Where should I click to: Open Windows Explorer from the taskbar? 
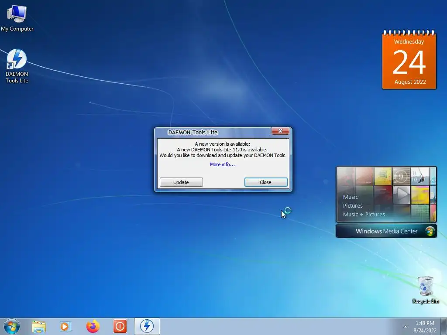click(39, 326)
